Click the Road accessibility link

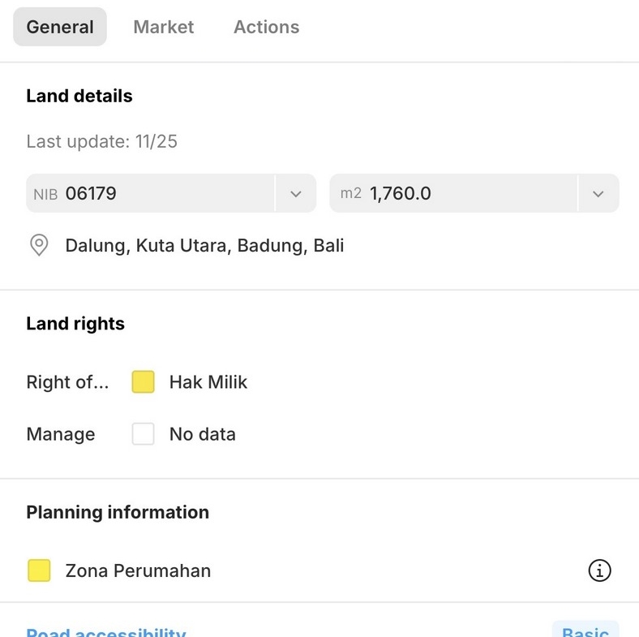point(106,631)
